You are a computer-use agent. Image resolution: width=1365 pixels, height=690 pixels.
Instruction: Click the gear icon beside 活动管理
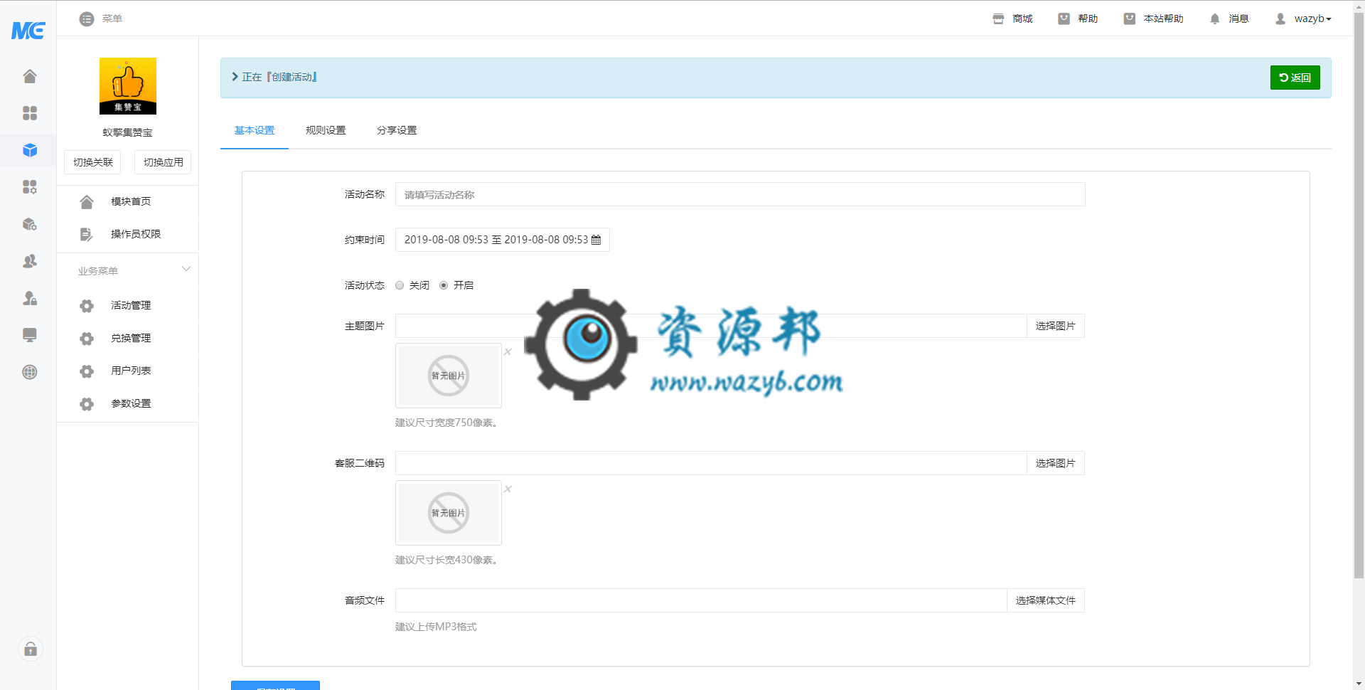pos(87,306)
